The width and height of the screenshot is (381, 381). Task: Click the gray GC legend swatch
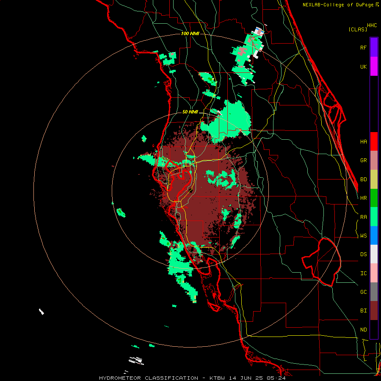[x=374, y=292]
